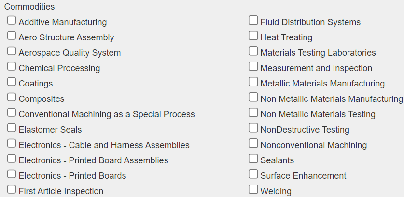Viewport: 404px width, 197px height.
Task: Check the Welding commodity checkbox
Action: coord(253,190)
